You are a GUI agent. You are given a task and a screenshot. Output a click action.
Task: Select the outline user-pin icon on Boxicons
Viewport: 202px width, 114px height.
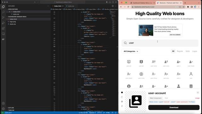pos(129,62)
